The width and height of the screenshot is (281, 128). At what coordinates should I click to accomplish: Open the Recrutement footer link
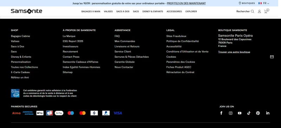(x=70, y=52)
